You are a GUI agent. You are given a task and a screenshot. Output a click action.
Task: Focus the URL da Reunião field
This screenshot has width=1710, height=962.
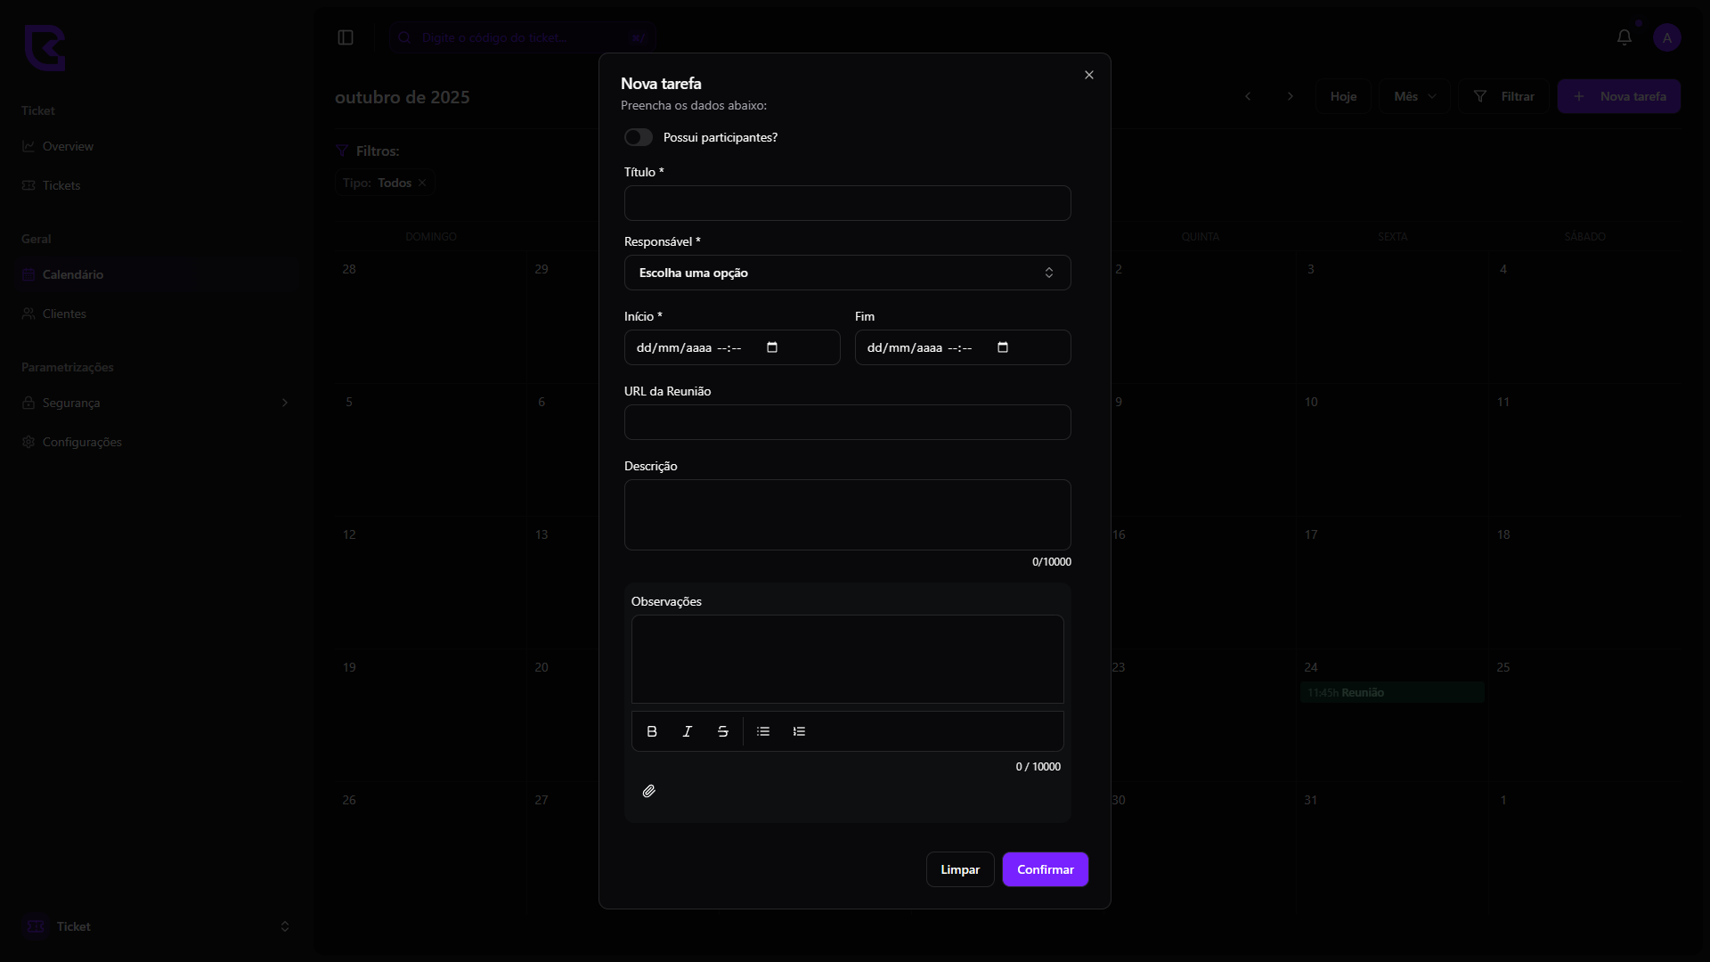tap(847, 422)
